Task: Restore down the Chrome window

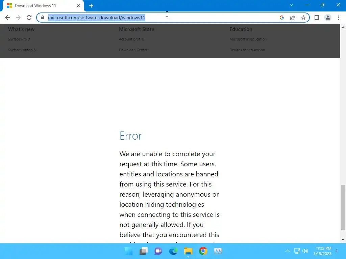Action: [x=323, y=5]
